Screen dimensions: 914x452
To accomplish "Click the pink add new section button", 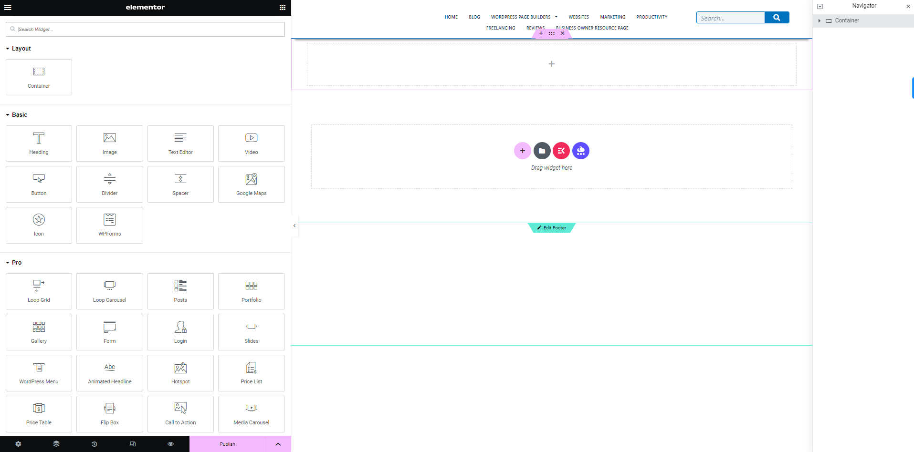I will coord(523,151).
